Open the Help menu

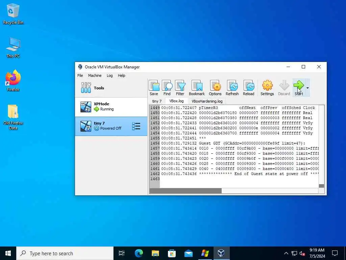coord(122,75)
